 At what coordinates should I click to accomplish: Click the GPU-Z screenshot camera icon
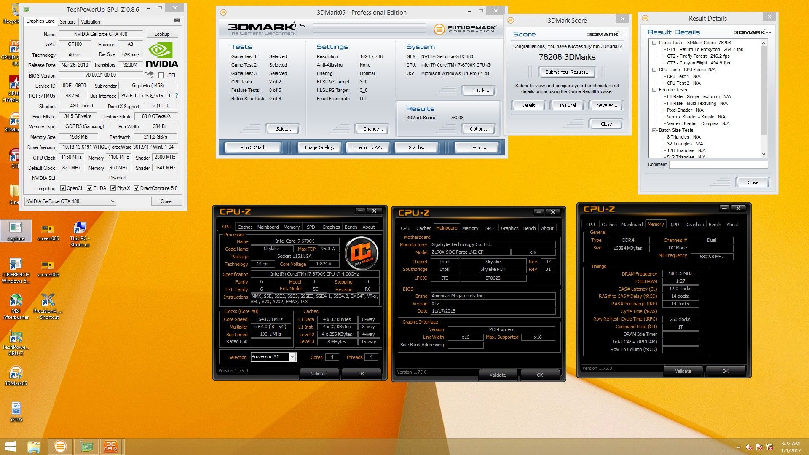[x=177, y=20]
